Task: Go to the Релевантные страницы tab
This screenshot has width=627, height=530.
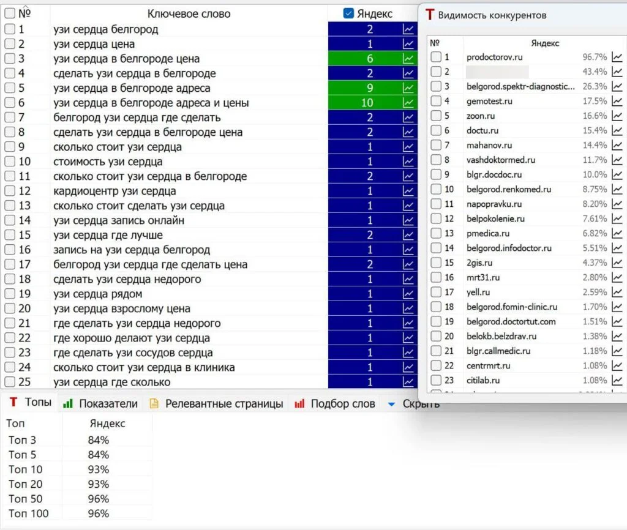Action: coord(216,404)
